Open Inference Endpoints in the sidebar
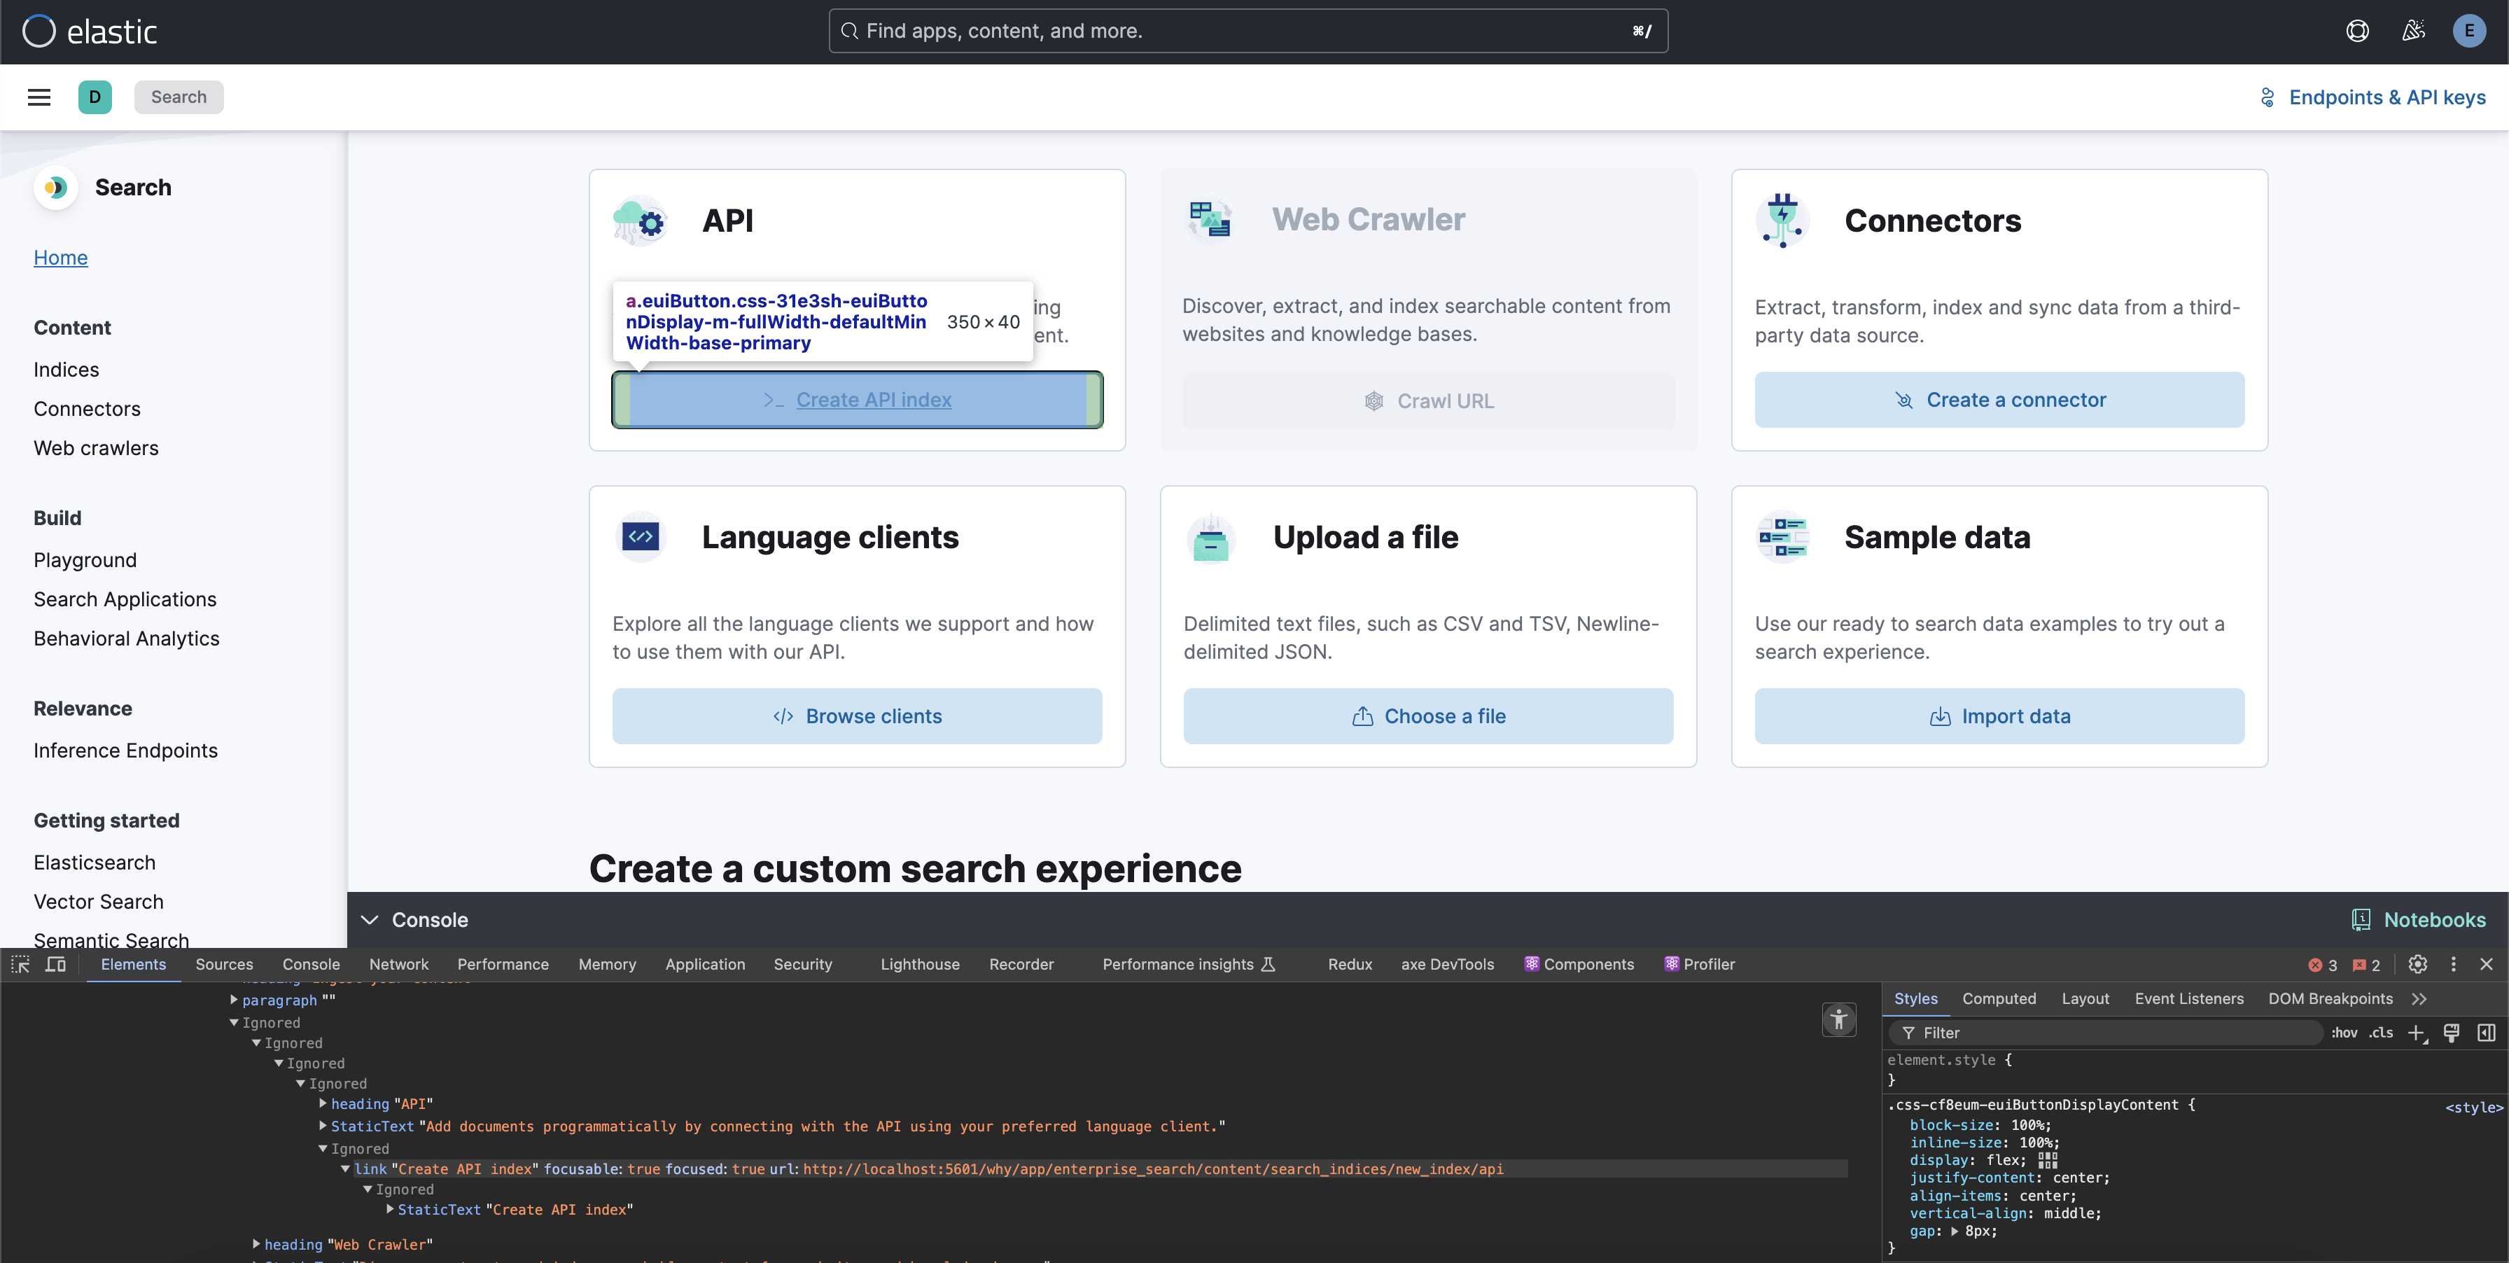The height and width of the screenshot is (1263, 2509). pos(125,750)
